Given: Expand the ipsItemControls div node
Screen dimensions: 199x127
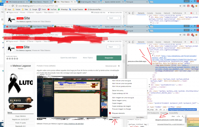Looking at the screenshot, I should [x=149, y=85].
